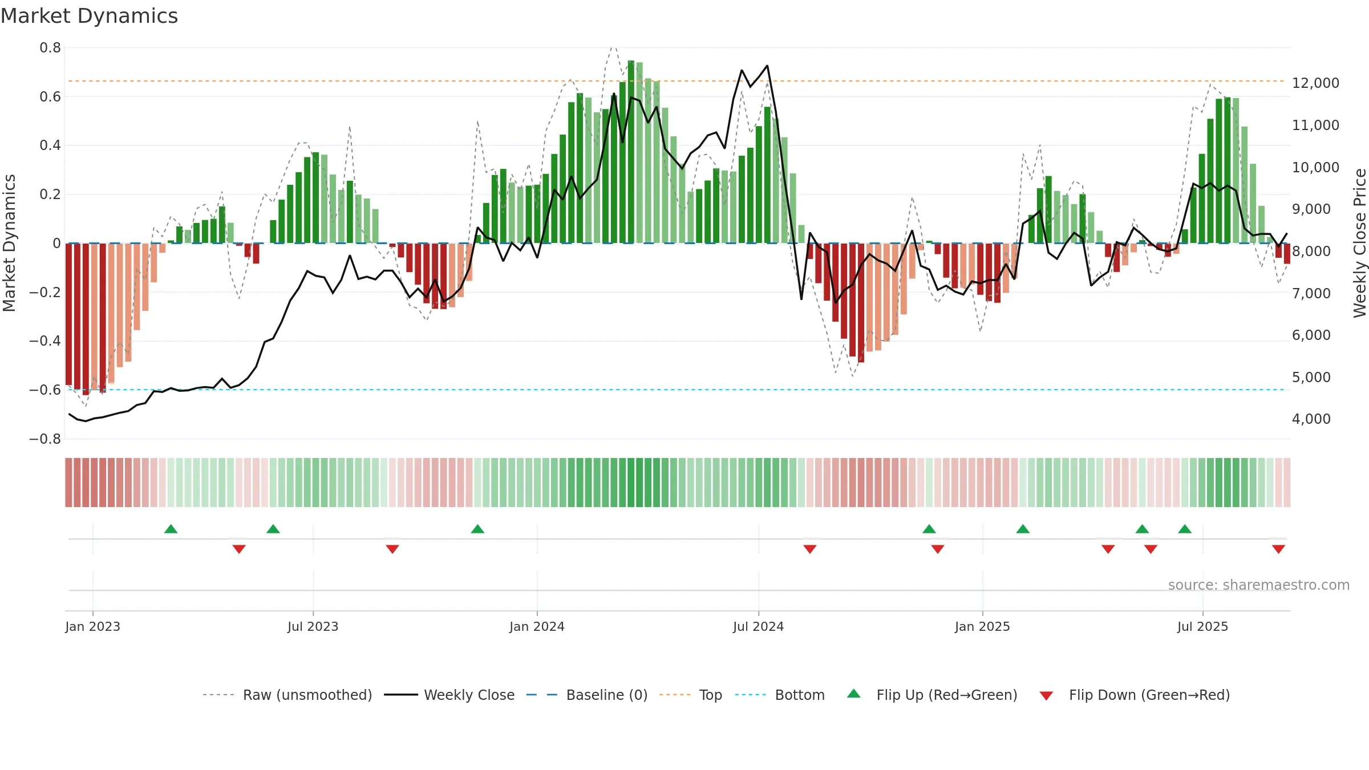The width and height of the screenshot is (1369, 770).
Task: Toggle the Bottom legend entry
Action: click(780, 695)
